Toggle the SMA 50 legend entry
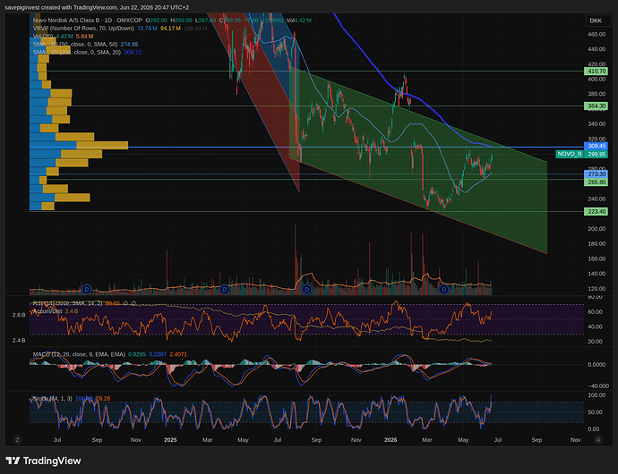This screenshot has width=618, height=474. click(x=75, y=45)
